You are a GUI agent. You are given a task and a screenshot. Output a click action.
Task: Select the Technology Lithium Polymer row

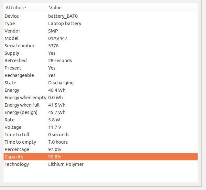(x=101, y=164)
